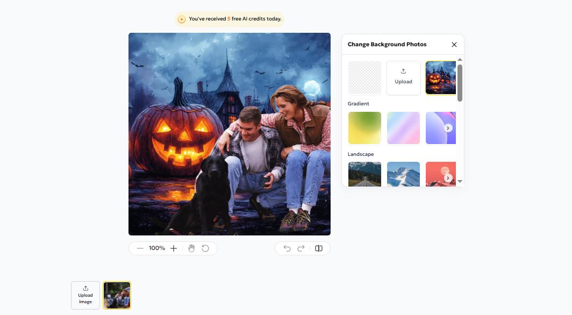Open the before-and-after compare view

tap(318, 248)
